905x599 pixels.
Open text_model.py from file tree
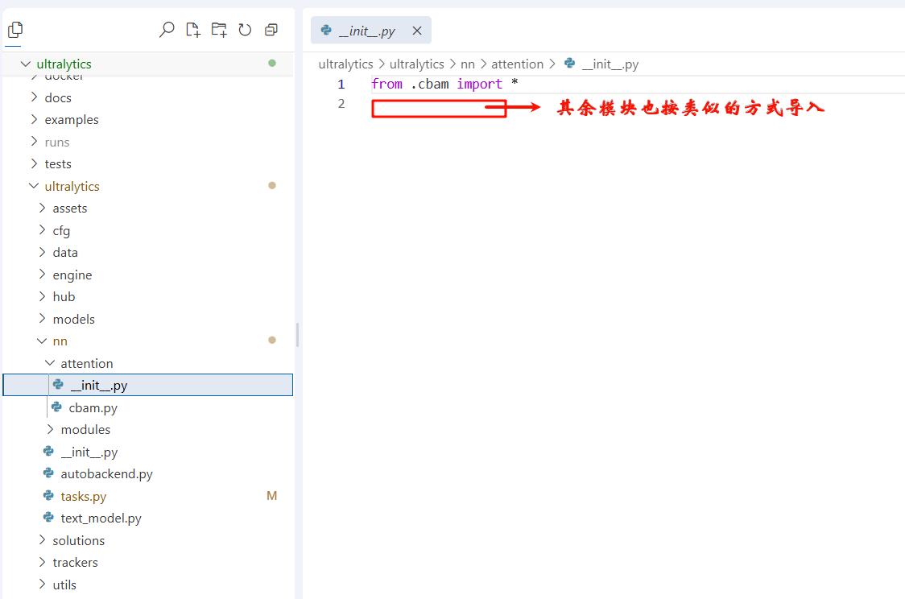click(101, 518)
